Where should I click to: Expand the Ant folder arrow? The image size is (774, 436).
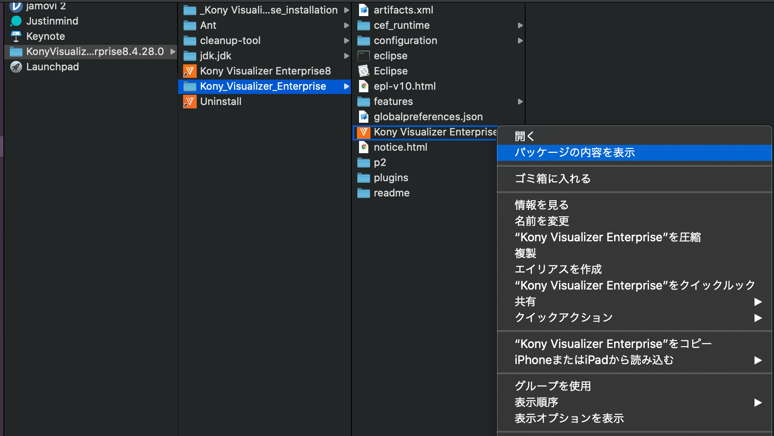346,25
